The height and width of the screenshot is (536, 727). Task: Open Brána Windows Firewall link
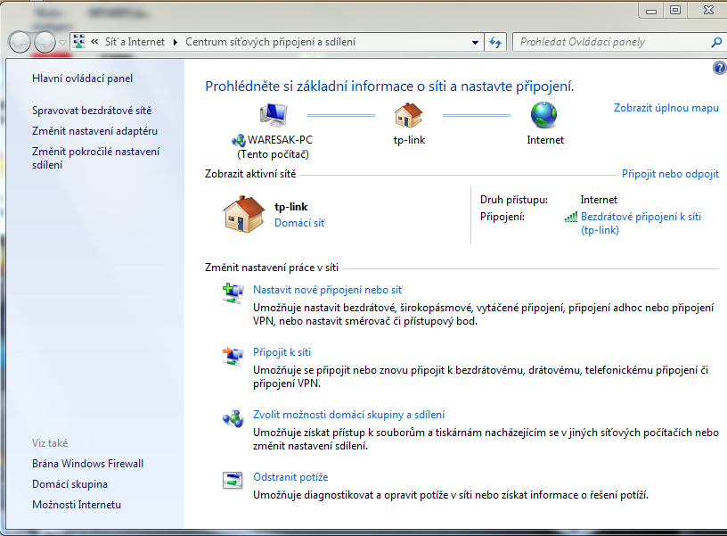[x=87, y=464]
